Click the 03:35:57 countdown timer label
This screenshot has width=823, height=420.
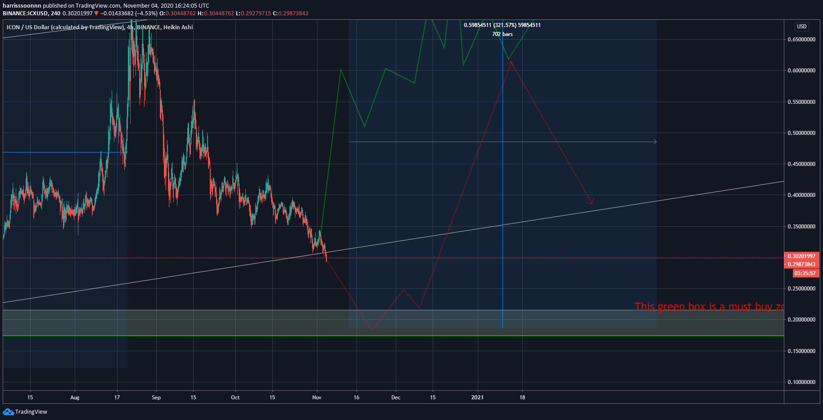(x=806, y=273)
